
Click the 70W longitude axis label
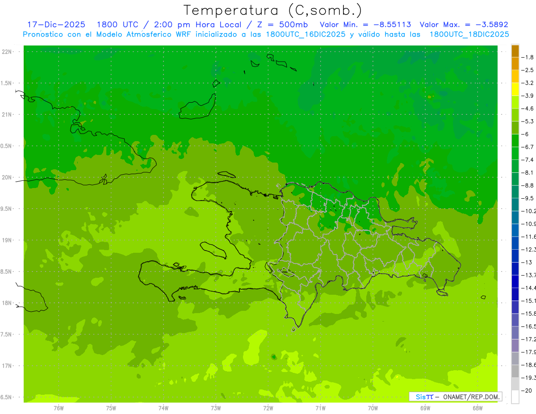373,408
